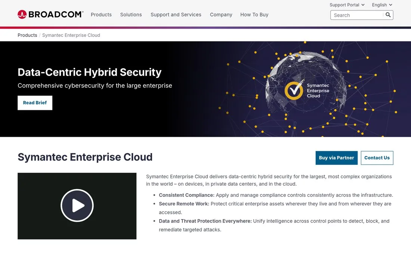Image resolution: width=411 pixels, height=256 pixels.
Task: Open the How To Buy menu
Action: pyautogui.click(x=254, y=15)
